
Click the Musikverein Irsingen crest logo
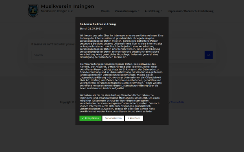[x=33, y=11]
